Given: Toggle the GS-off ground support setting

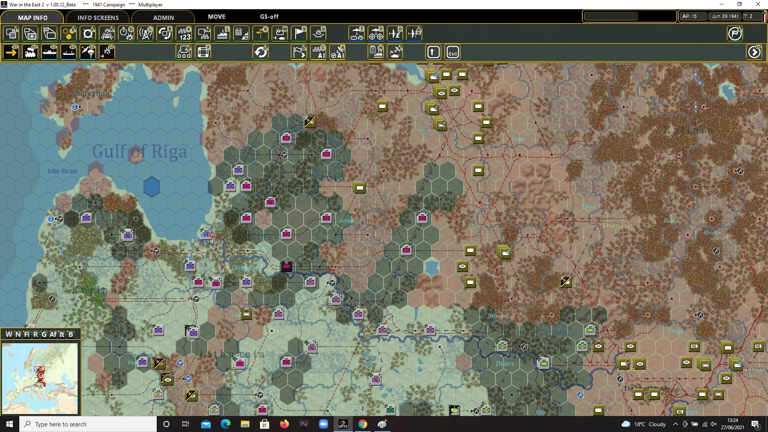Looking at the screenshot, I should (269, 17).
